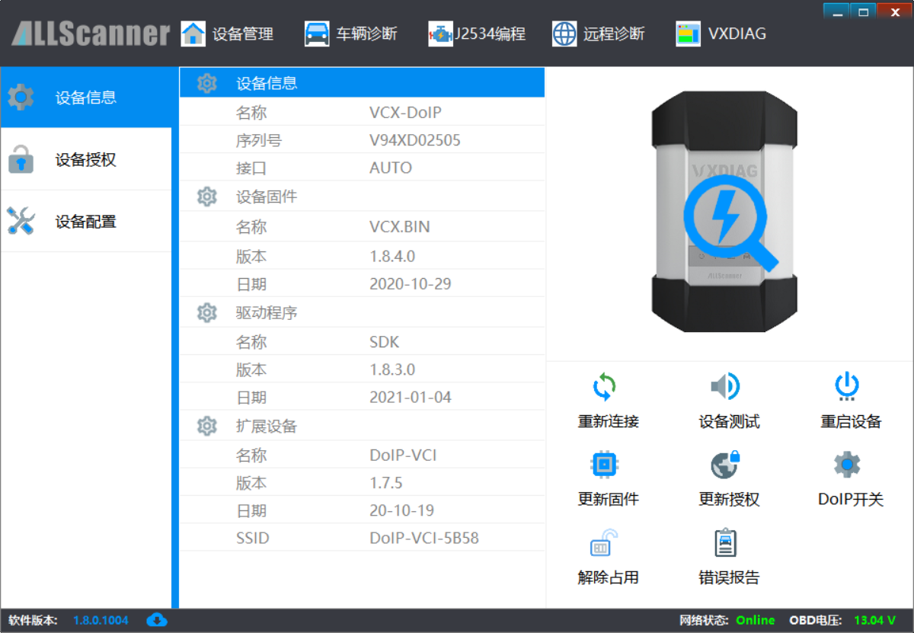Click the driver version 1.8.3.0
The height and width of the screenshot is (633, 914).
coord(392,369)
